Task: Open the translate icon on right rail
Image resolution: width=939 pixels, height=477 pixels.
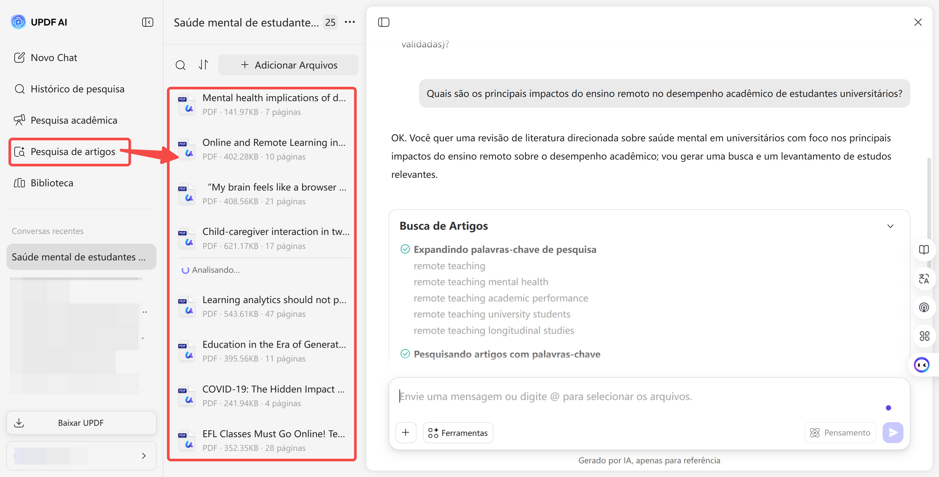Action: pyautogui.click(x=924, y=279)
